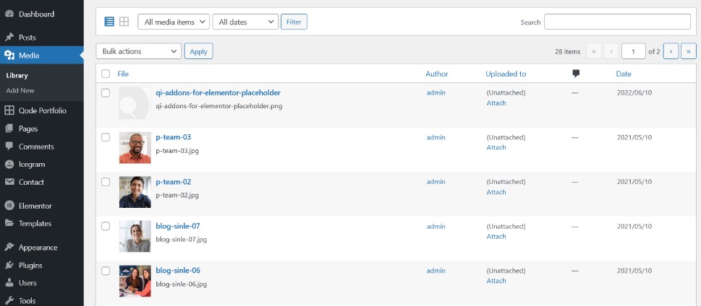Click Attach link for p-team-02

496,192
